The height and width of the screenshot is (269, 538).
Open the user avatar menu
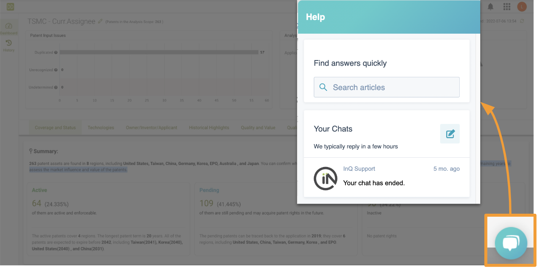(x=522, y=7)
